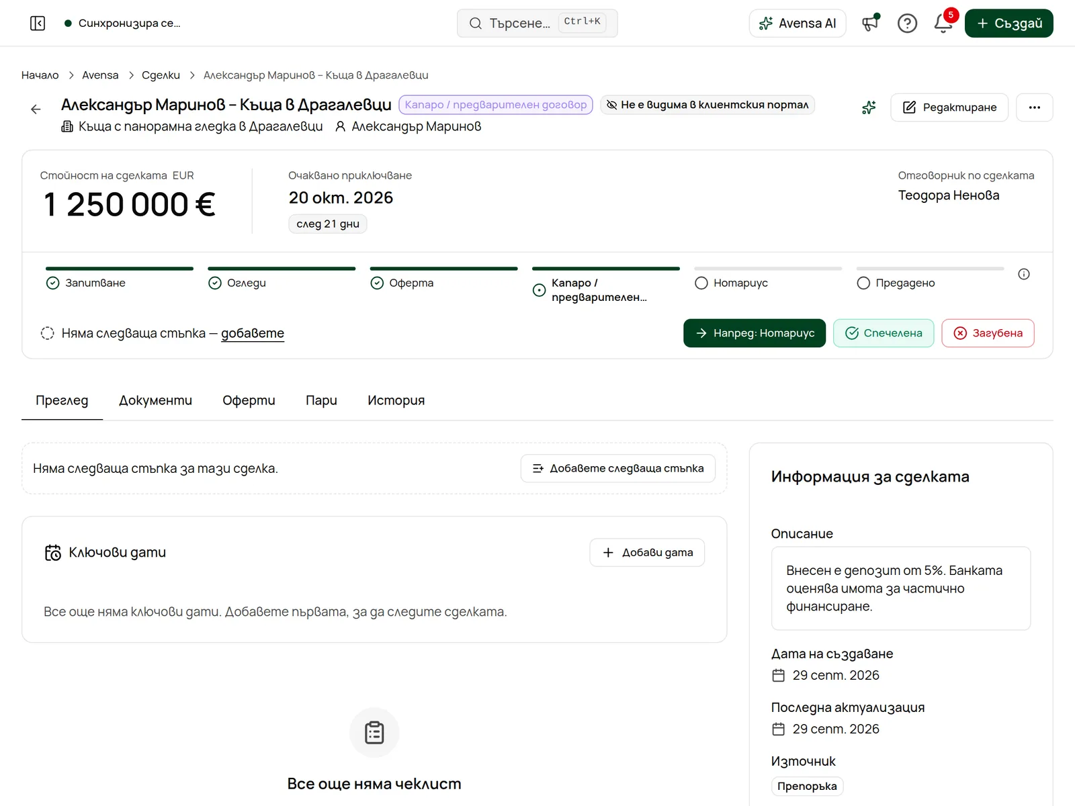Click the Капаро / предварителен договор status badge

pos(496,105)
